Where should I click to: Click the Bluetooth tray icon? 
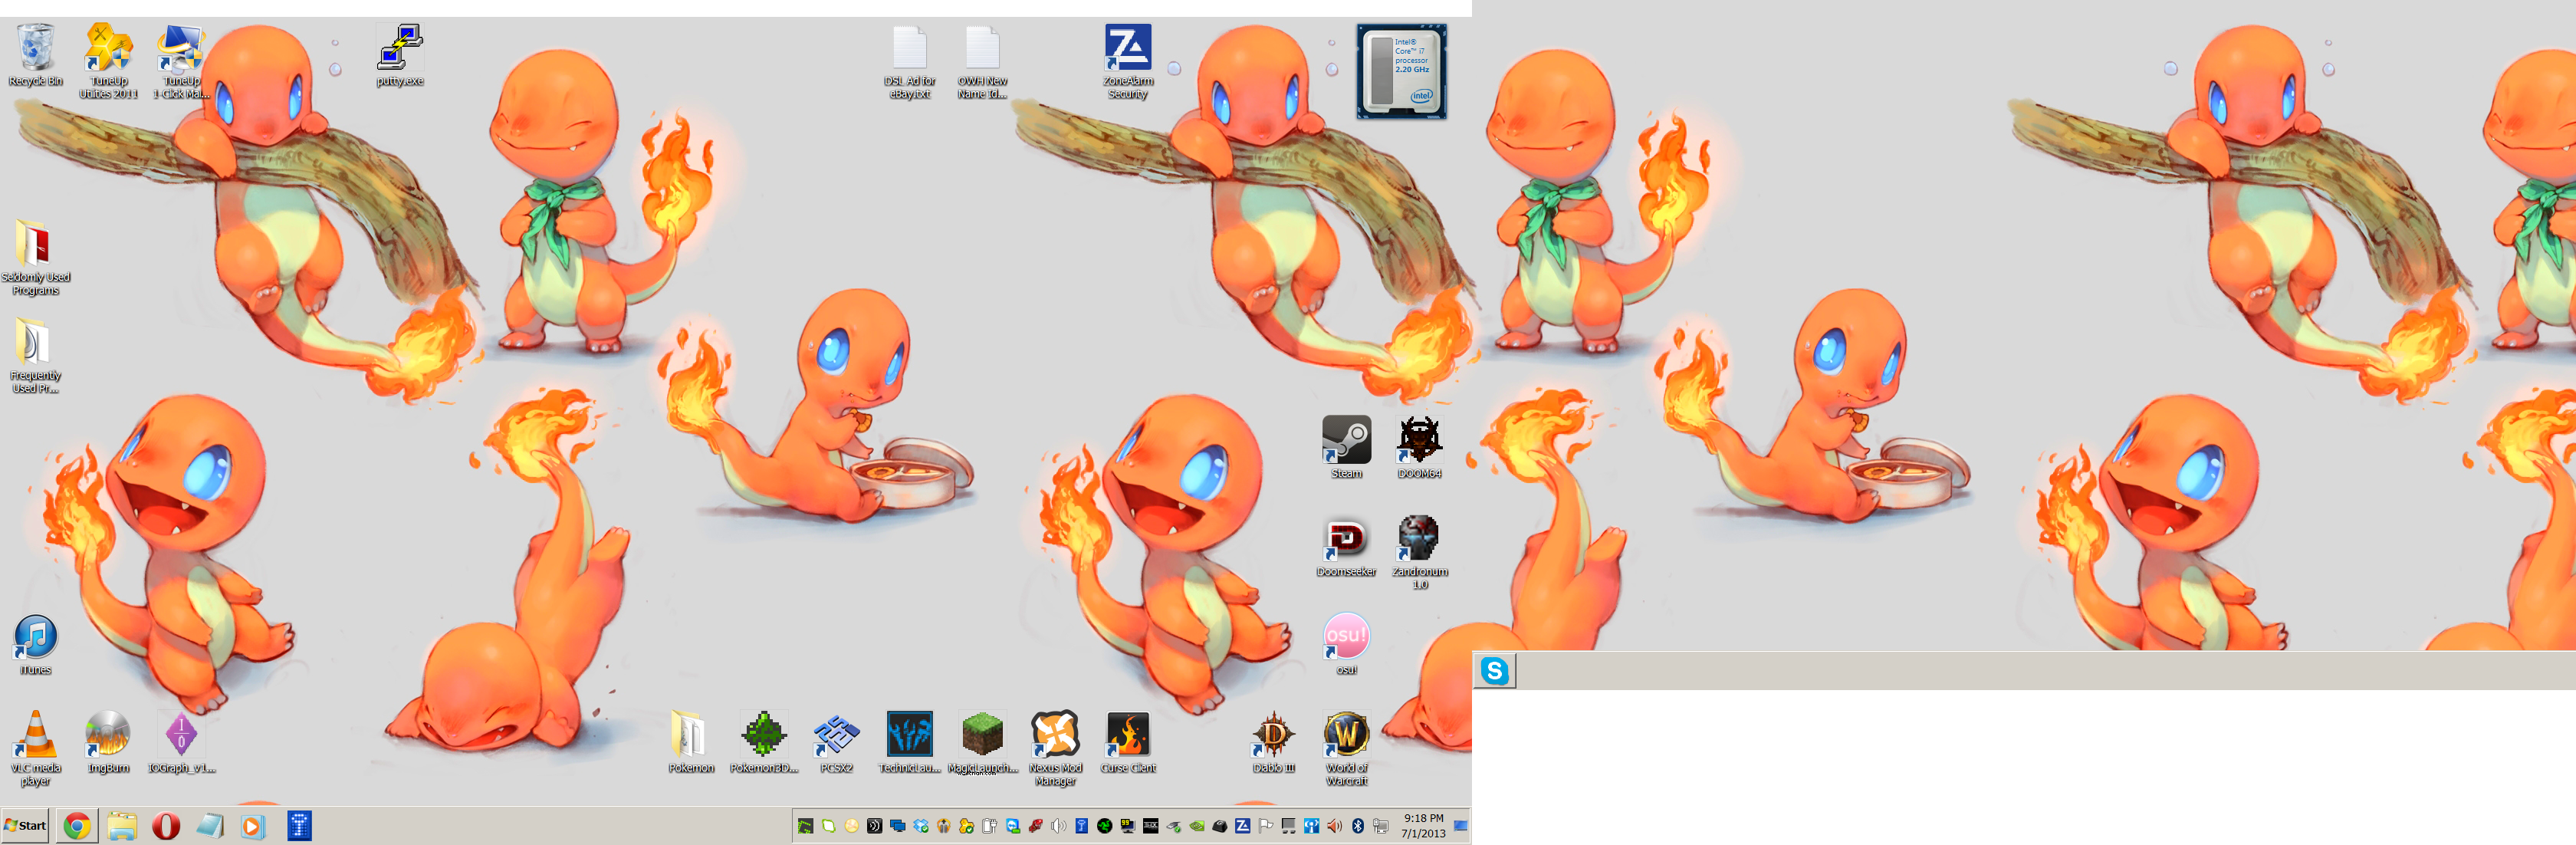[x=1358, y=826]
